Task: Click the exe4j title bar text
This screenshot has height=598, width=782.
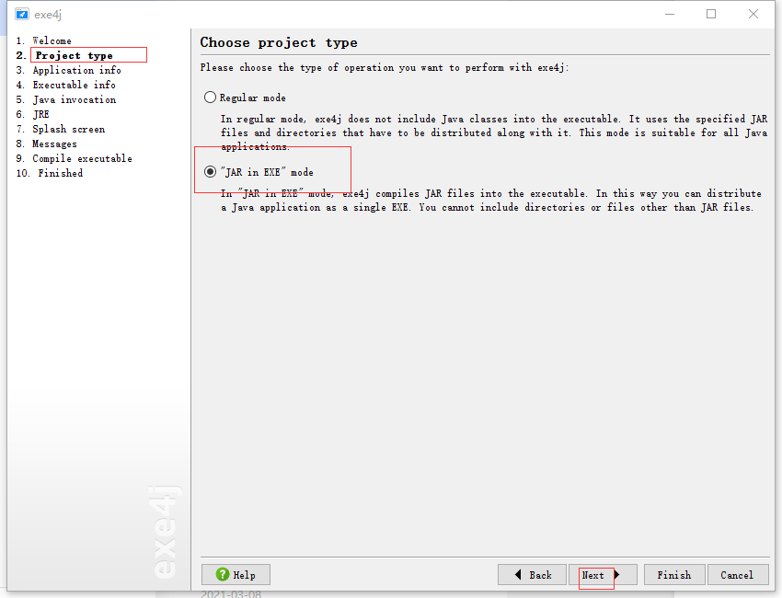Action: (48, 15)
